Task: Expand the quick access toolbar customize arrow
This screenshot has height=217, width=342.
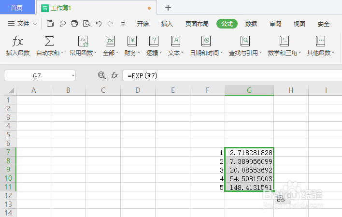Action: click(x=123, y=24)
